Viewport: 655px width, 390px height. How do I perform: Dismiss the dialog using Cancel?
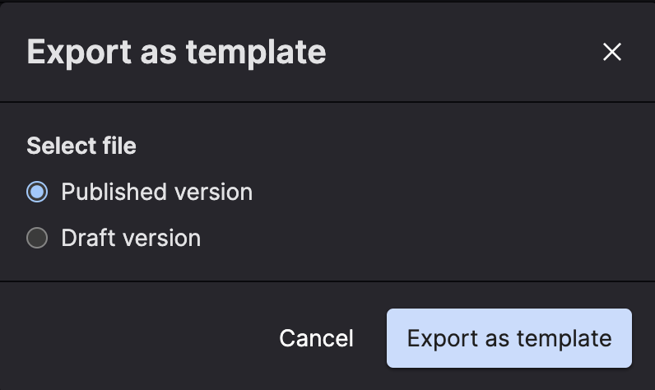[316, 338]
